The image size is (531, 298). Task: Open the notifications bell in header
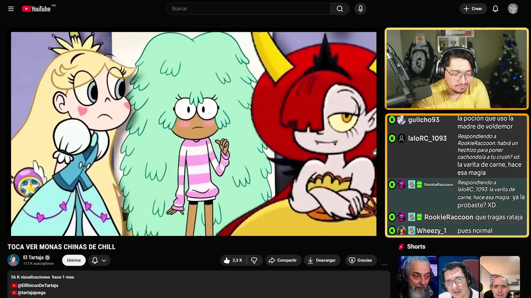point(495,9)
